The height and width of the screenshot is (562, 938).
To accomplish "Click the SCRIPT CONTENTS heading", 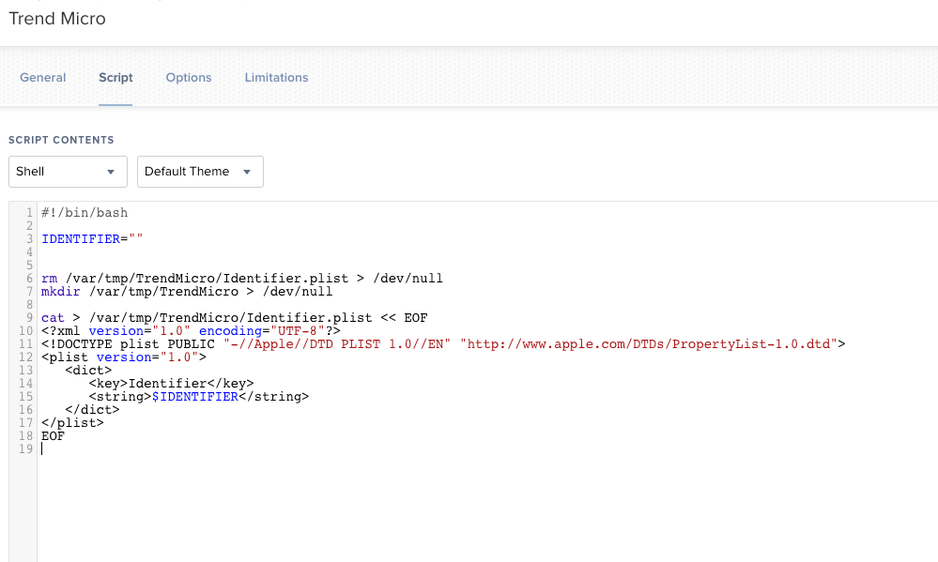I will pyautogui.click(x=61, y=140).
